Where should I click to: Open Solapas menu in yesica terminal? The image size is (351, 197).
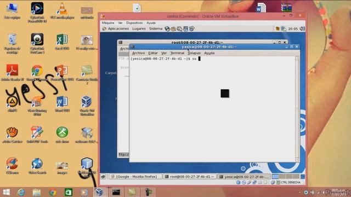pyautogui.click(x=194, y=53)
